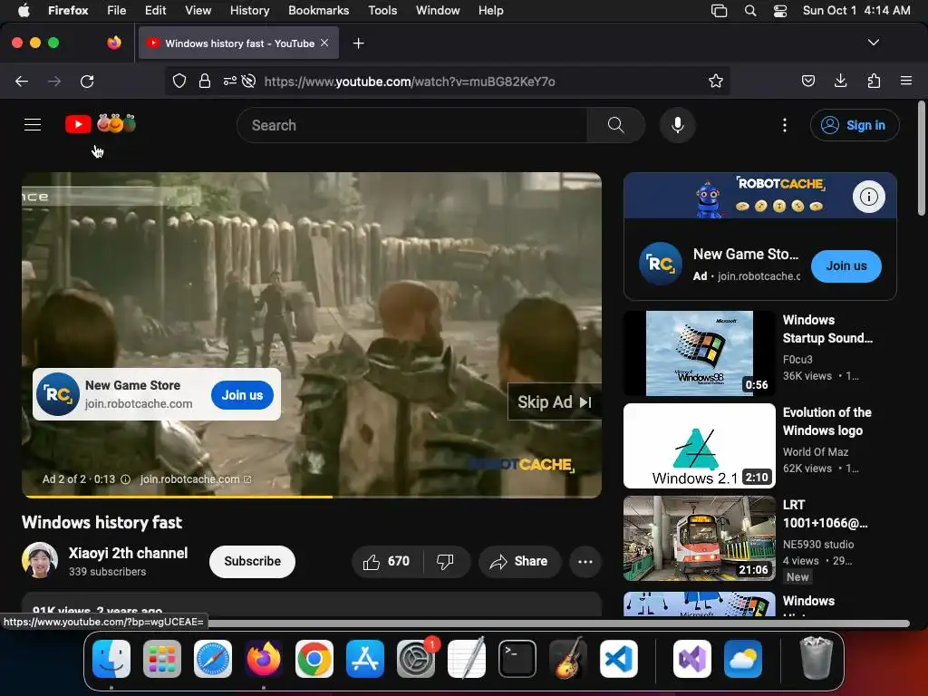Open Firefox View pinned icon
Screen dimensions: 928x696
click(x=114, y=43)
